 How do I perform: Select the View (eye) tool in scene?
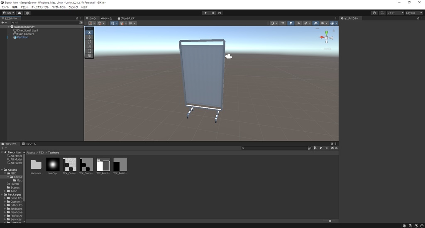point(89,32)
